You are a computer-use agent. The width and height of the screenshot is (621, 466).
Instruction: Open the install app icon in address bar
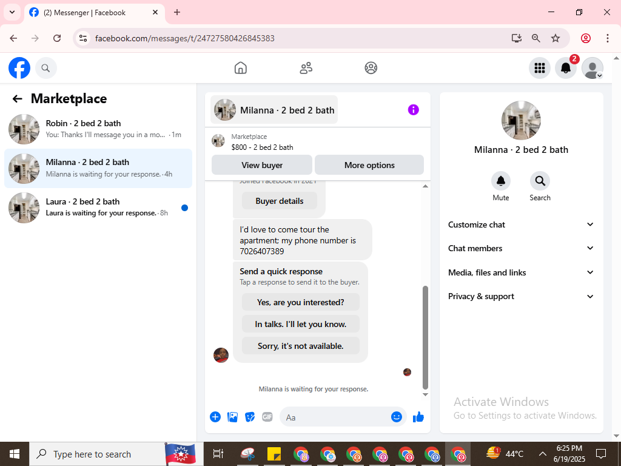(x=516, y=38)
